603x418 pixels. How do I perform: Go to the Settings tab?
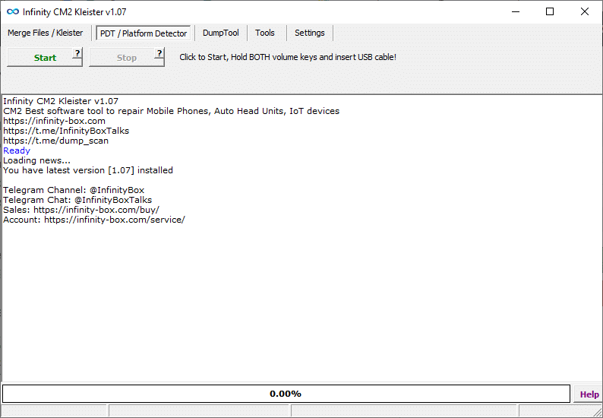310,33
